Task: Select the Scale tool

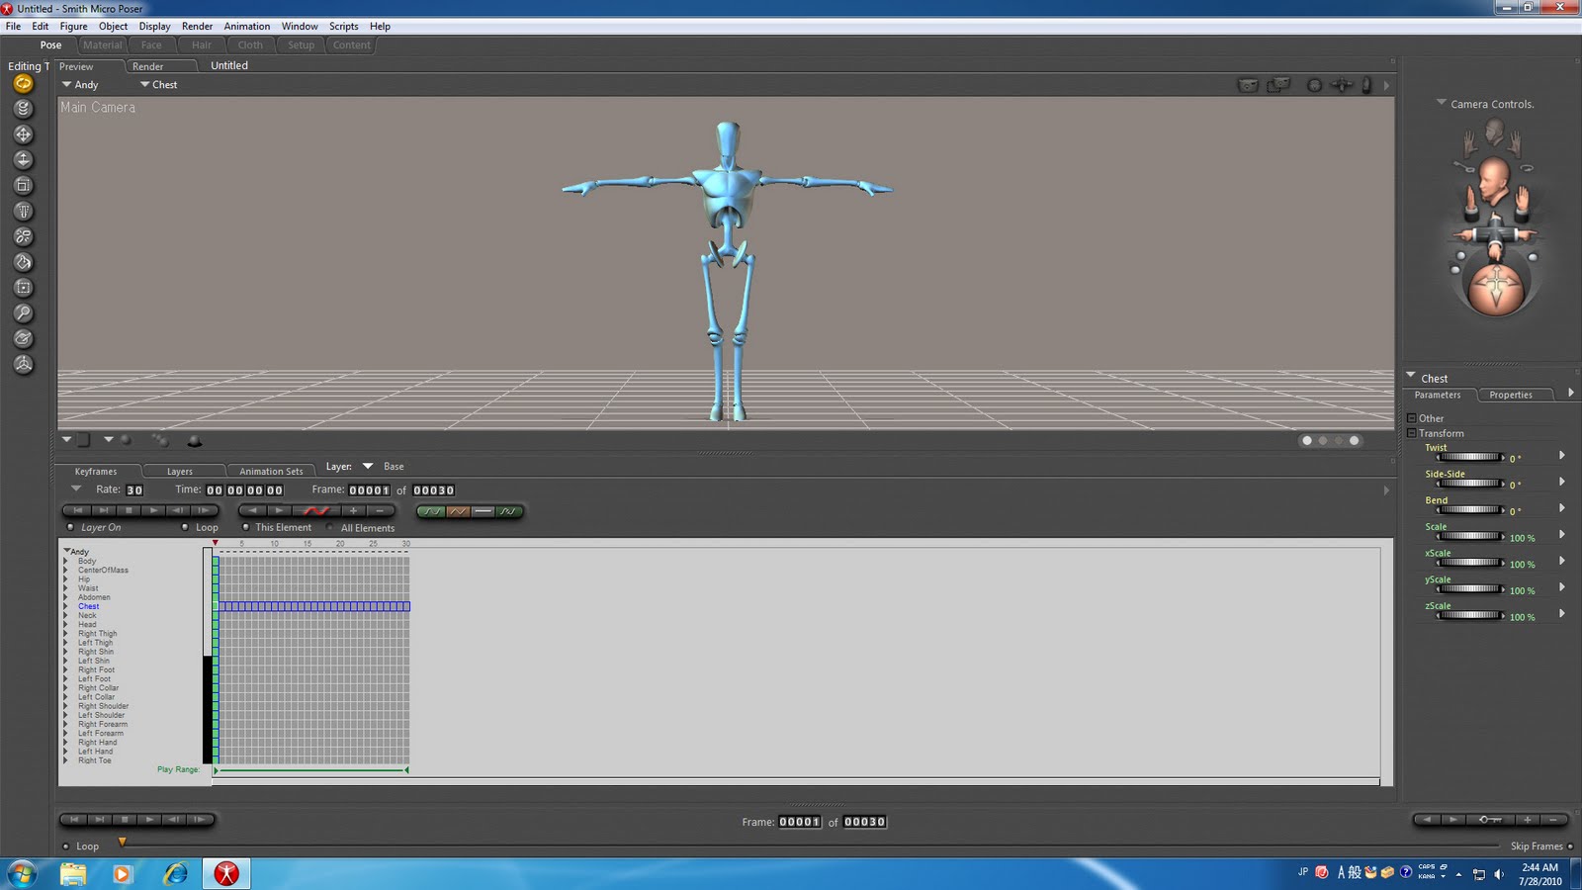Action: (x=24, y=185)
